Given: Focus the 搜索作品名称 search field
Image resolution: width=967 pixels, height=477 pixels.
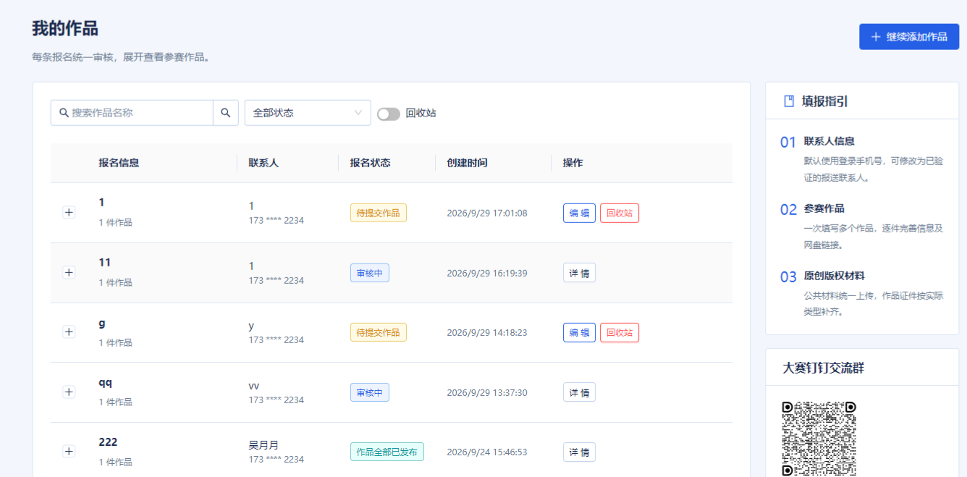Looking at the screenshot, I should click(x=132, y=113).
